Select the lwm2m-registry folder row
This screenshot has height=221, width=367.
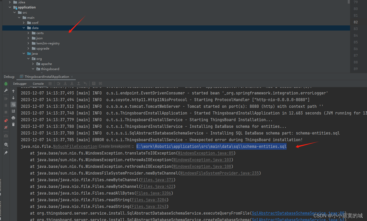(176, 43)
